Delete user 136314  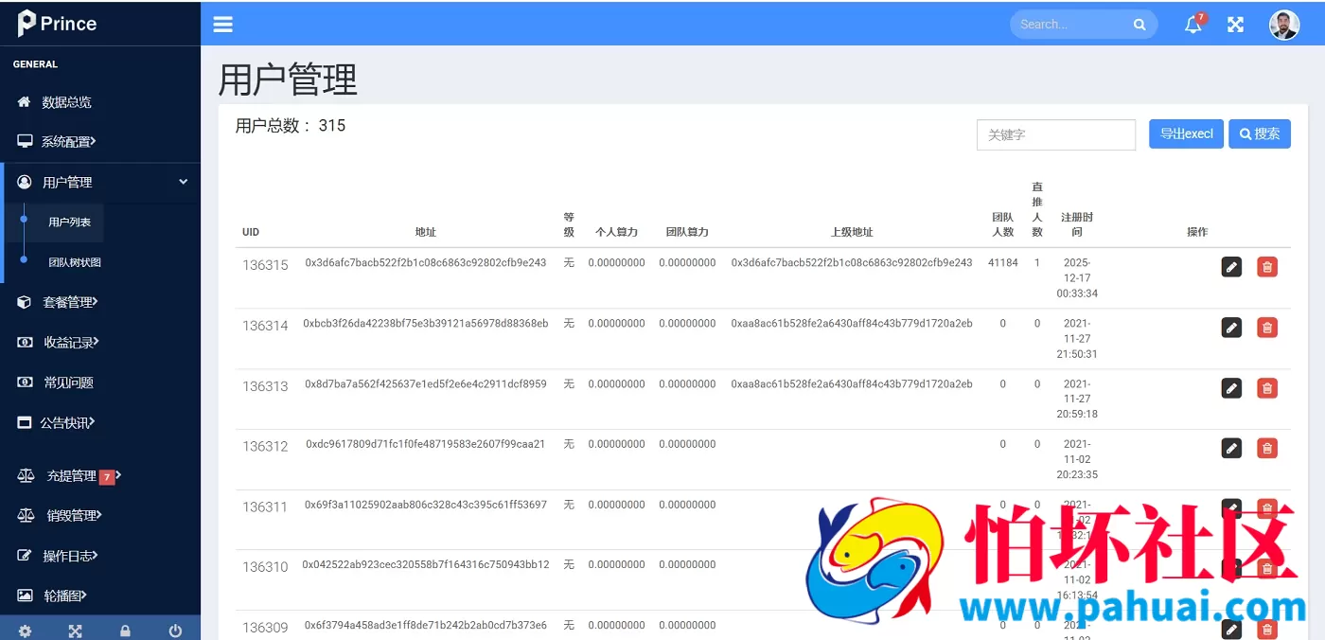(x=1267, y=328)
